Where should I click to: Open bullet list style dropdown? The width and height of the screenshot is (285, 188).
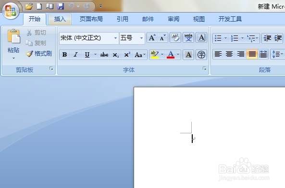(x=225, y=38)
